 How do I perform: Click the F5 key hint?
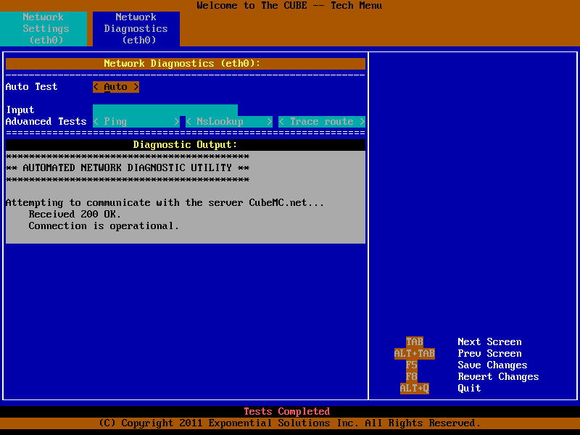(x=411, y=365)
